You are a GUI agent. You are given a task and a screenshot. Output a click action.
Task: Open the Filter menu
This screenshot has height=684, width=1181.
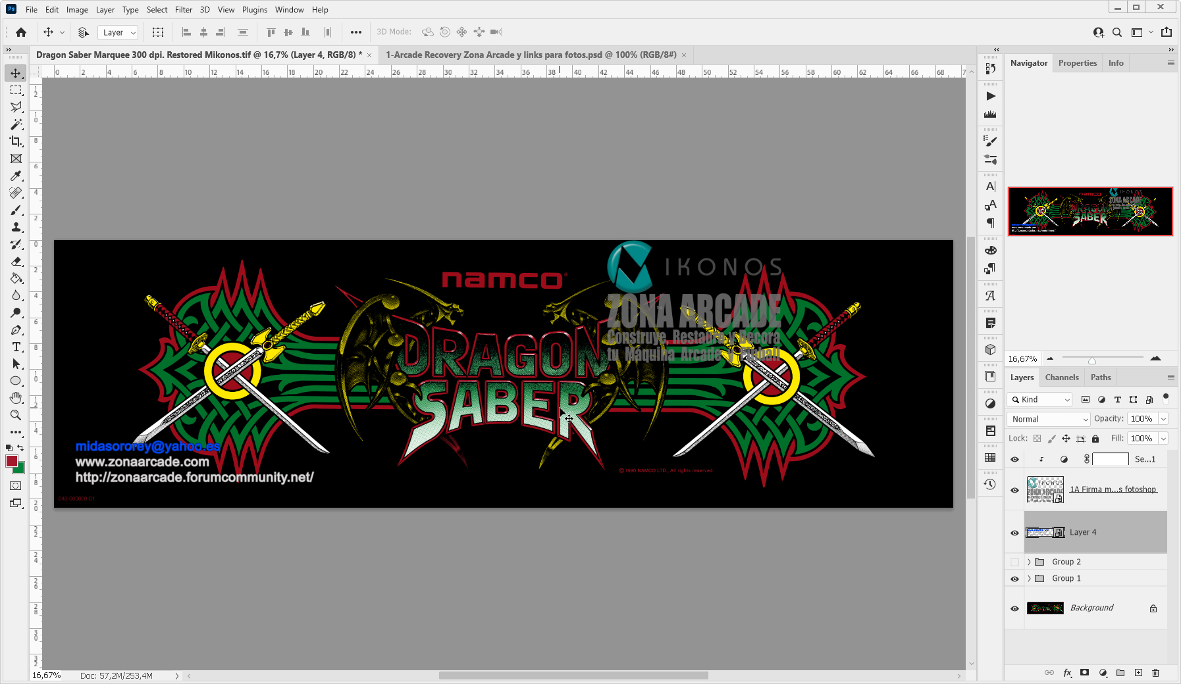click(x=184, y=9)
